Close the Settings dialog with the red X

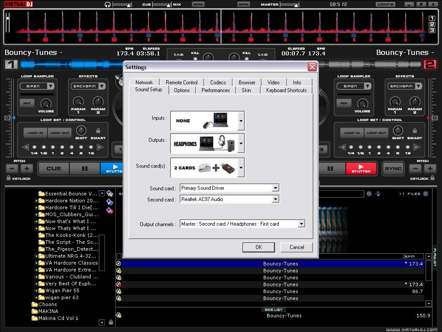313,67
